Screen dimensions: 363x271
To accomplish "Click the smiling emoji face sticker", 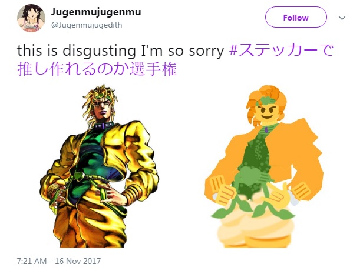I will tap(267, 112).
